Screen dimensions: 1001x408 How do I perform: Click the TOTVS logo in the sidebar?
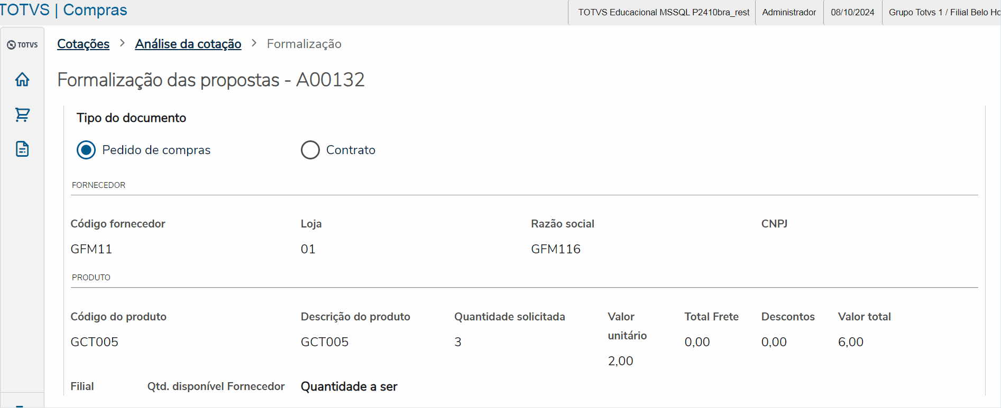pos(22,45)
